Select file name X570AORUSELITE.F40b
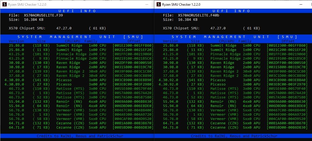The image size is (312, 141). (199, 15)
